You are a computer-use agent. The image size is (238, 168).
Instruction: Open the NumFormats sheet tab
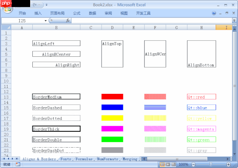[x=108, y=159]
